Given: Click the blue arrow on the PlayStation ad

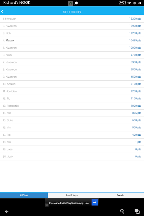Looking at the screenshot, I should point(95,202).
